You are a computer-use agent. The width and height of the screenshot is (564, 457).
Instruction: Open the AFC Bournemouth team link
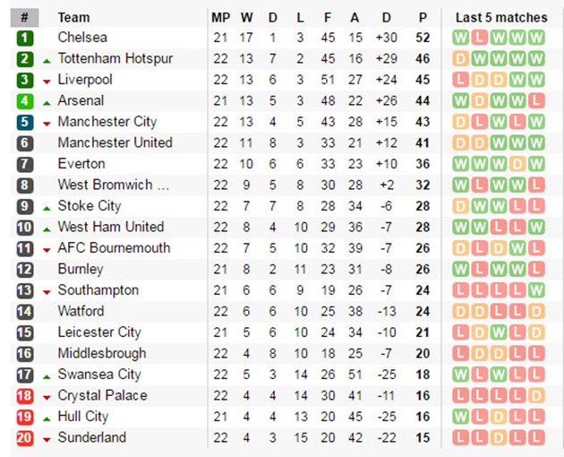point(114,248)
